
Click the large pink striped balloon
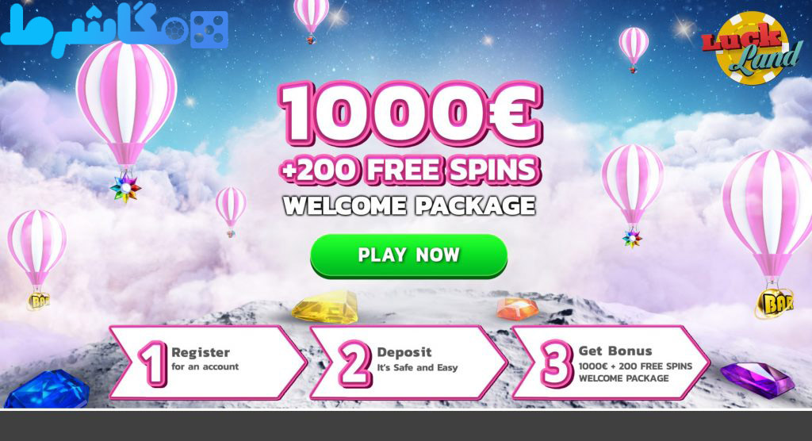point(126,104)
